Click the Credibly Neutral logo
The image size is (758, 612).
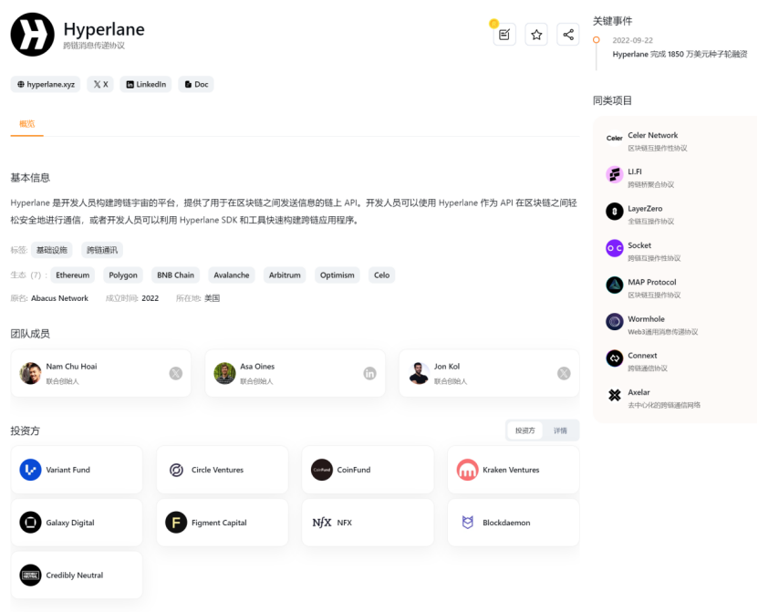[30, 575]
